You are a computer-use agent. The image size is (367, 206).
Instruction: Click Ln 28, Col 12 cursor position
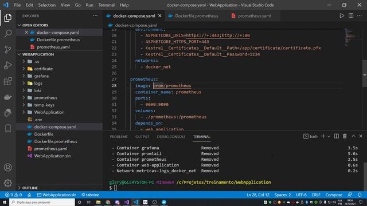pos(258,195)
